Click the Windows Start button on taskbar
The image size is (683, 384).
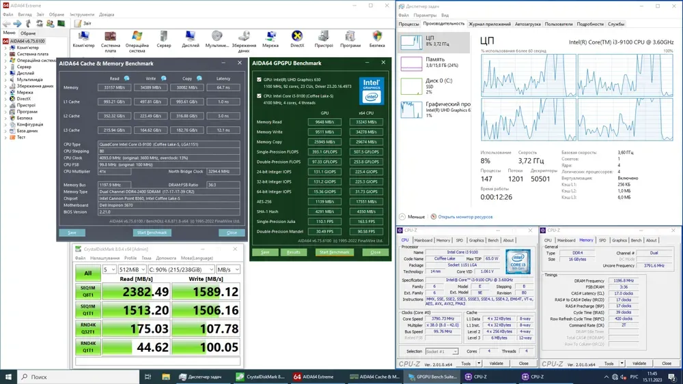8,376
